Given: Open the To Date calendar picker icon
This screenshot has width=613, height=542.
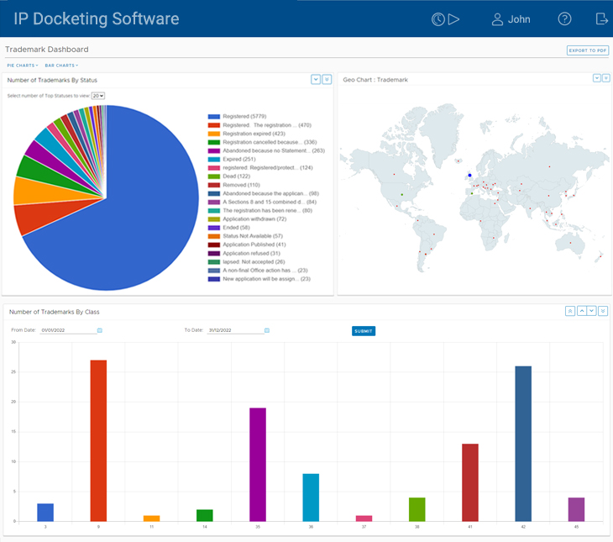Looking at the screenshot, I should pyautogui.click(x=266, y=330).
